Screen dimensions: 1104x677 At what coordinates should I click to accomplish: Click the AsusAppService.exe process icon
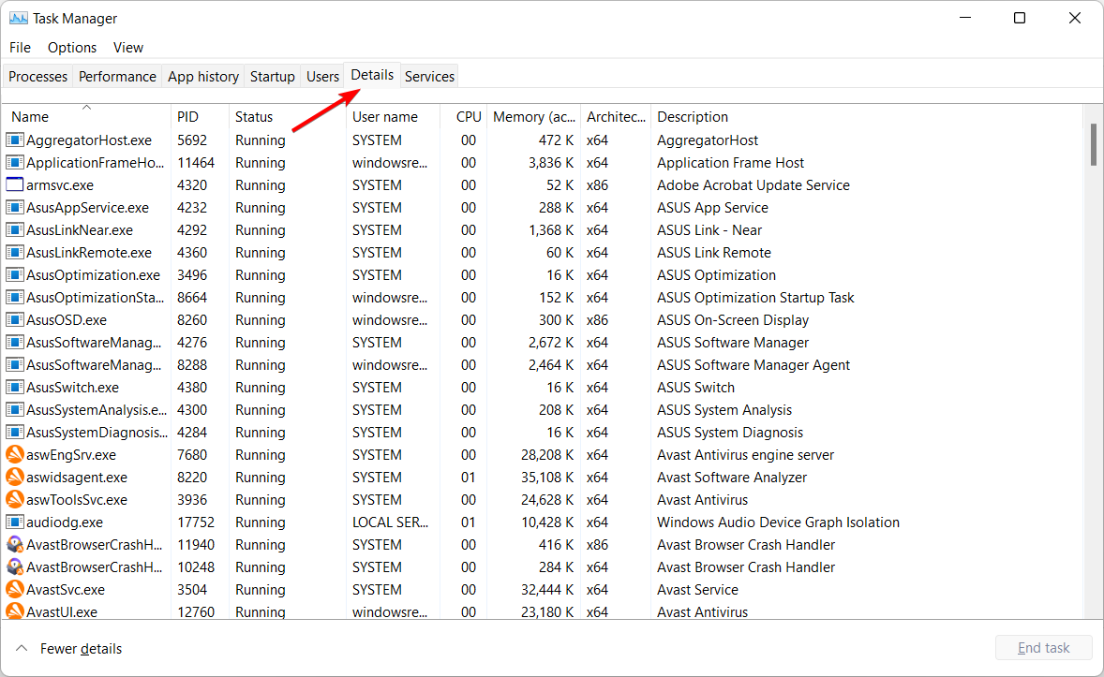15,208
